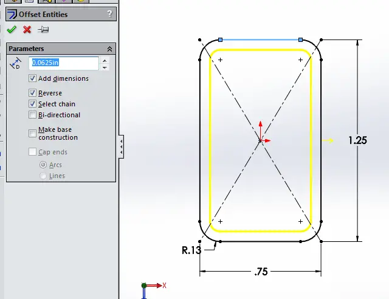The width and height of the screenshot is (389, 299).
Task: Select the bottom-right arc center point
Action: tap(300, 221)
